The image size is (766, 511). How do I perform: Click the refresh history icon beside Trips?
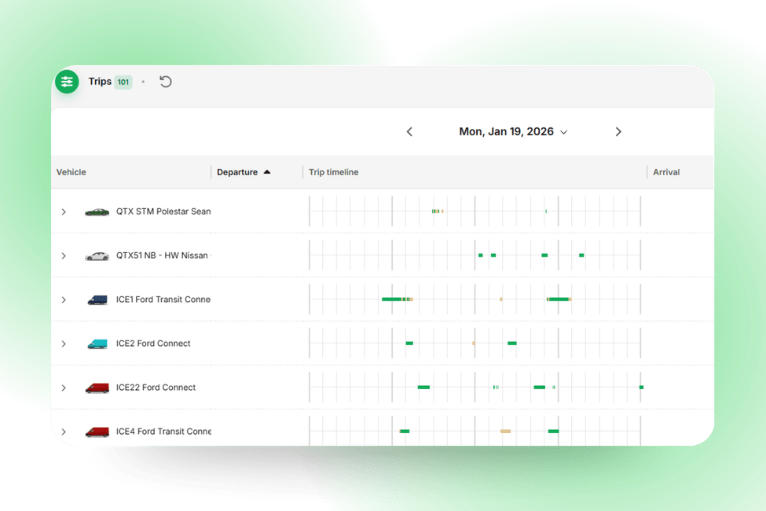[165, 81]
